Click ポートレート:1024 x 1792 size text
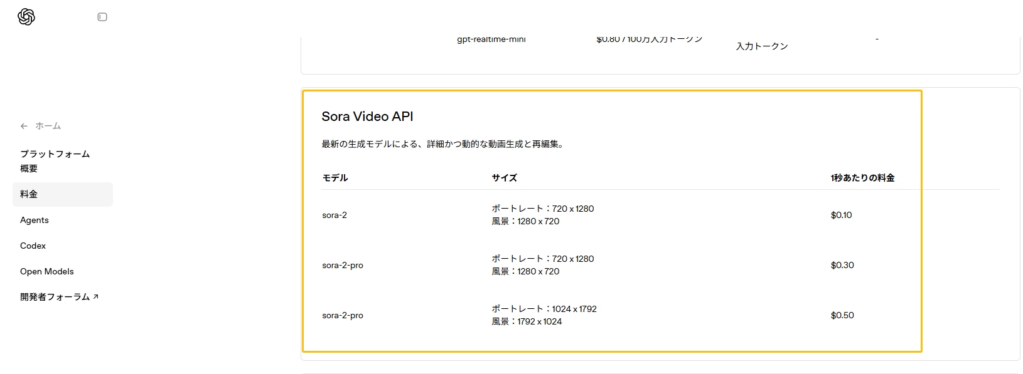The height and width of the screenshot is (374, 1023). tap(544, 309)
